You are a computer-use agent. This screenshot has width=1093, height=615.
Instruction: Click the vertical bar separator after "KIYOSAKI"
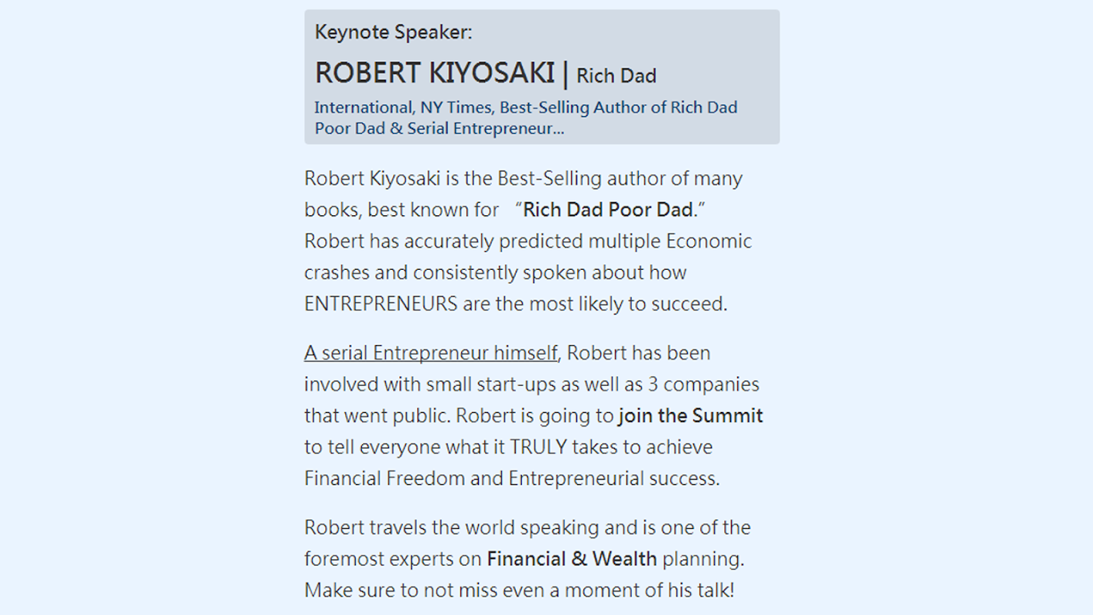point(566,73)
